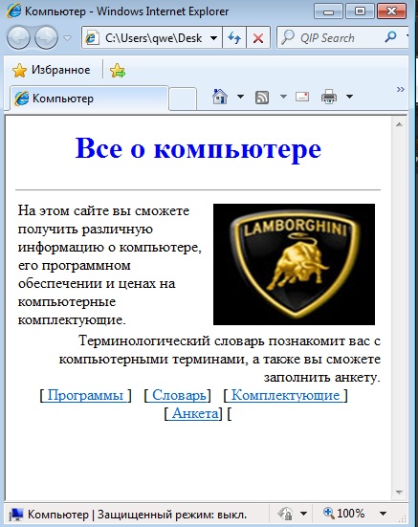
Task: Open the recent pages dropdown arrow
Action: [x=68, y=38]
